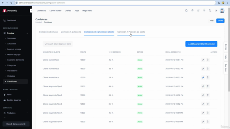Click the Filter button
The width and height of the screenshot is (230, 129).
click(212, 21)
